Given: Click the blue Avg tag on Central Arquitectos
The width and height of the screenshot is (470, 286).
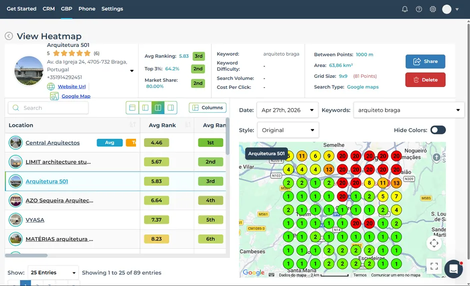Looking at the screenshot, I should [x=109, y=143].
